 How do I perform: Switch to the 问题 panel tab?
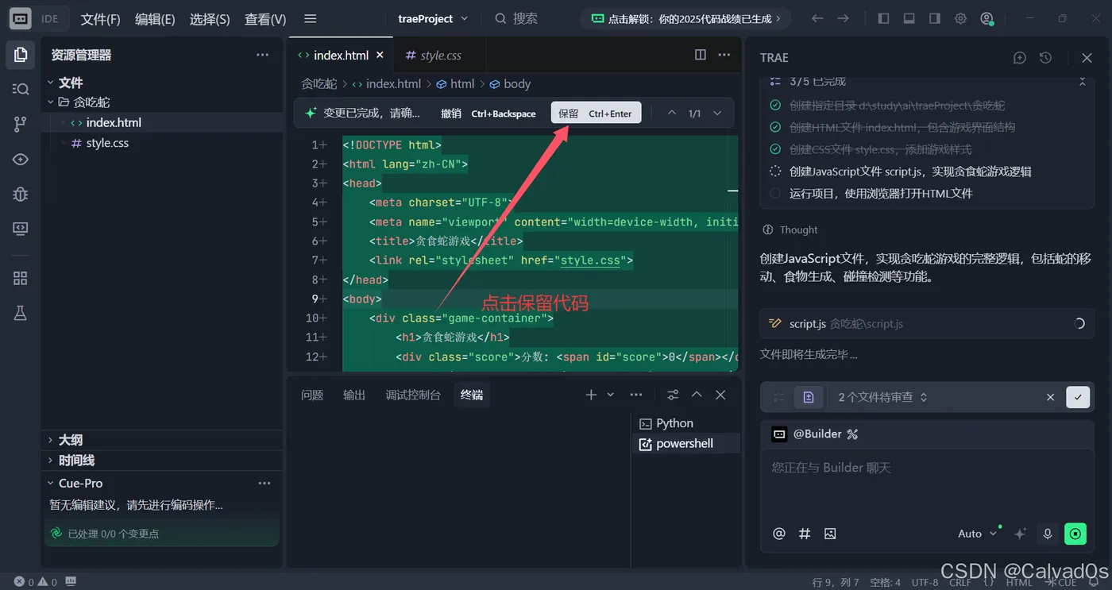click(312, 395)
